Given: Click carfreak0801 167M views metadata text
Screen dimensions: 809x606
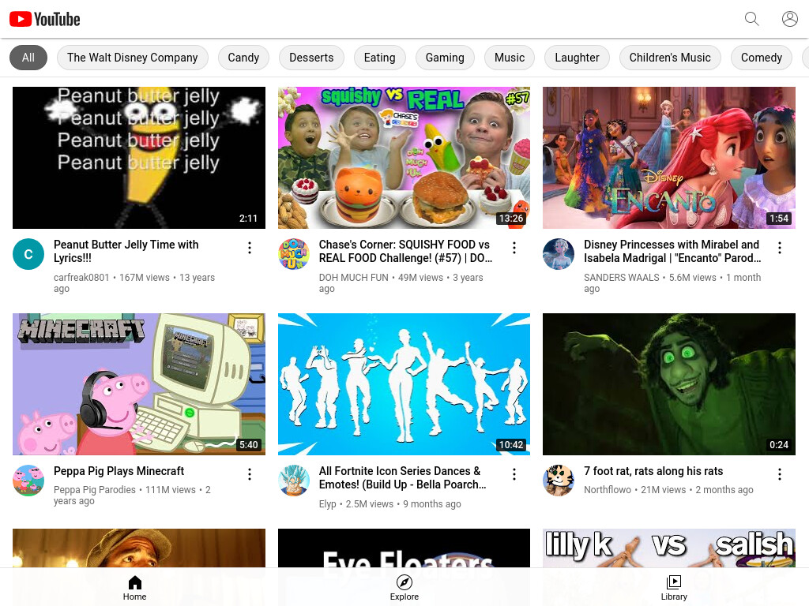Looking at the screenshot, I should click(x=134, y=283).
